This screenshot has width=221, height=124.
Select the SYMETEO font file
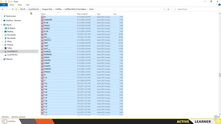(x=82, y=69)
